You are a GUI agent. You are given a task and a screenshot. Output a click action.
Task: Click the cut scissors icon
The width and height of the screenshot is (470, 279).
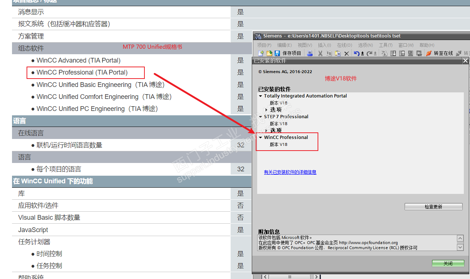click(320, 53)
